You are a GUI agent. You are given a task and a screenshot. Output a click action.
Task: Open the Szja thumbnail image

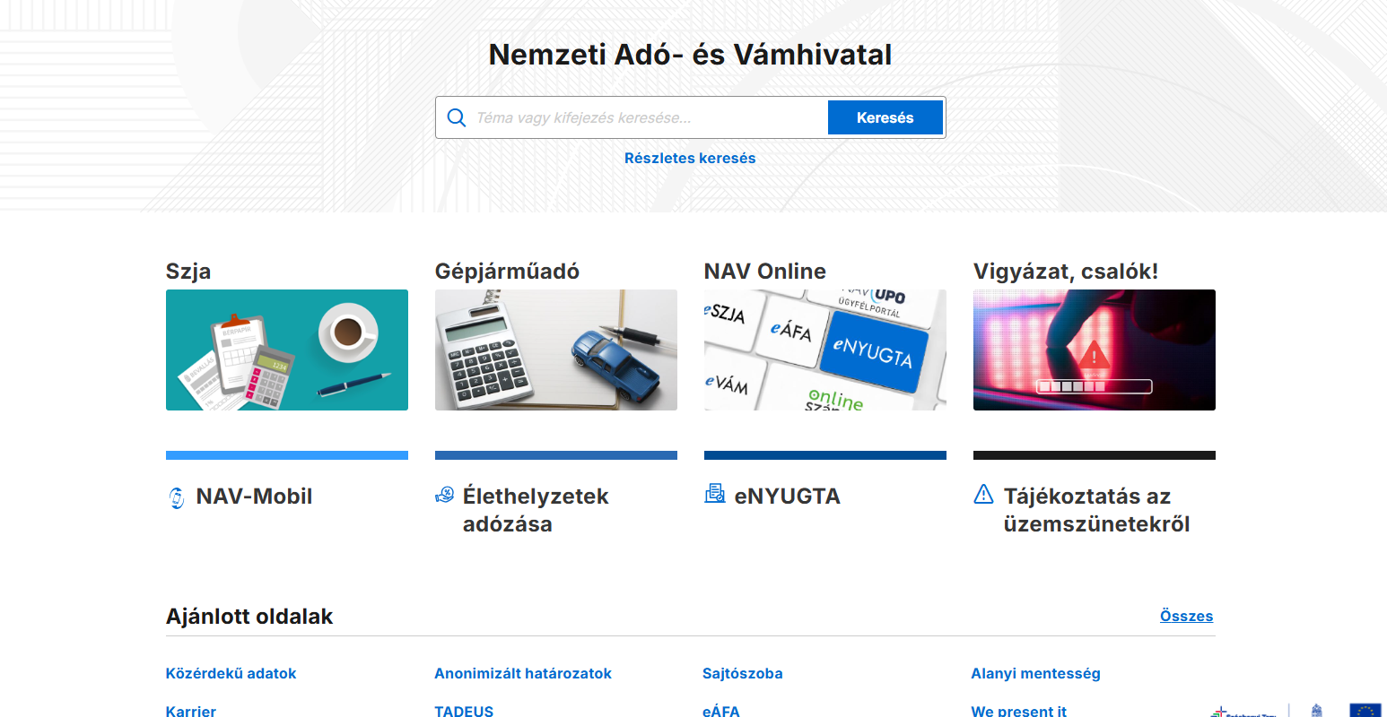[287, 350]
